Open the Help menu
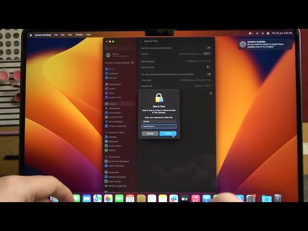The height and width of the screenshot is (231, 308). (x=88, y=35)
